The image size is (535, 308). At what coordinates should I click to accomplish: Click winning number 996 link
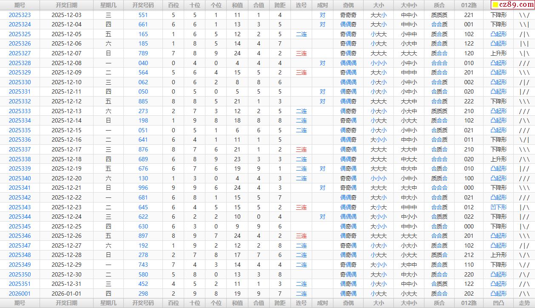pyautogui.click(x=143, y=188)
